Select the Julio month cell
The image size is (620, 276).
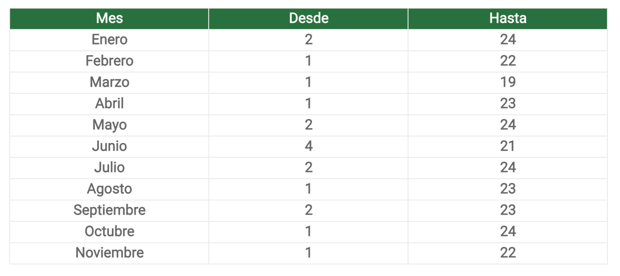[109, 168]
